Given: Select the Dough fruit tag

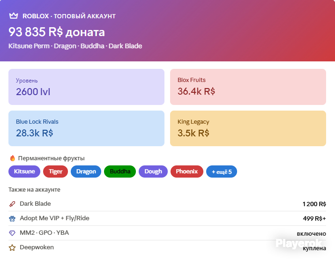Looking at the screenshot, I should (153, 172).
